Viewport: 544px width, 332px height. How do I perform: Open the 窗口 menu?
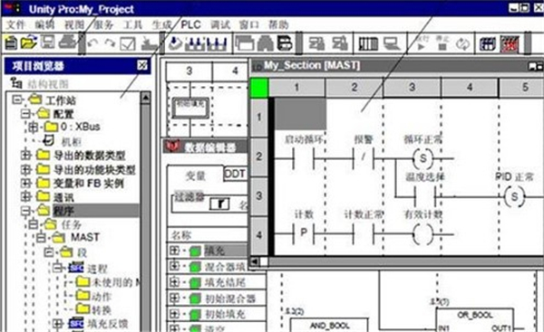click(x=249, y=24)
